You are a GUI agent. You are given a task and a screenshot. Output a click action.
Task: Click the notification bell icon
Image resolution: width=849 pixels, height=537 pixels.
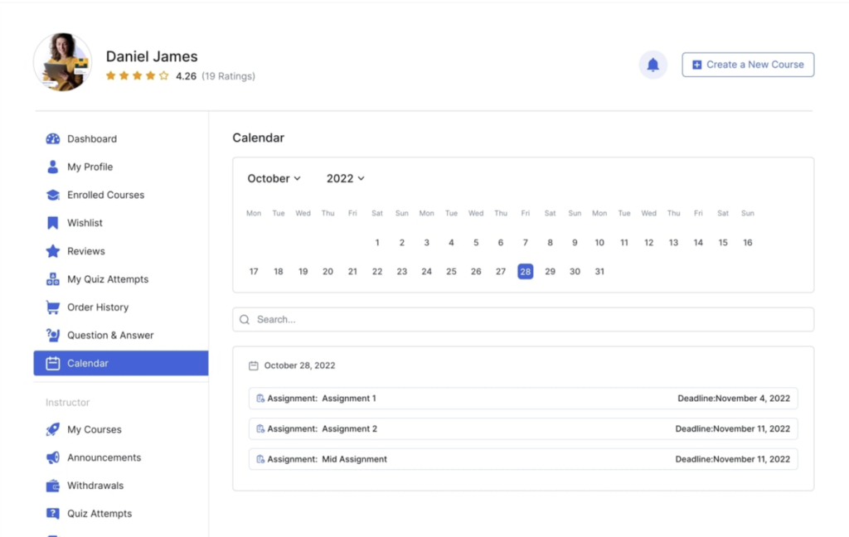pos(653,65)
